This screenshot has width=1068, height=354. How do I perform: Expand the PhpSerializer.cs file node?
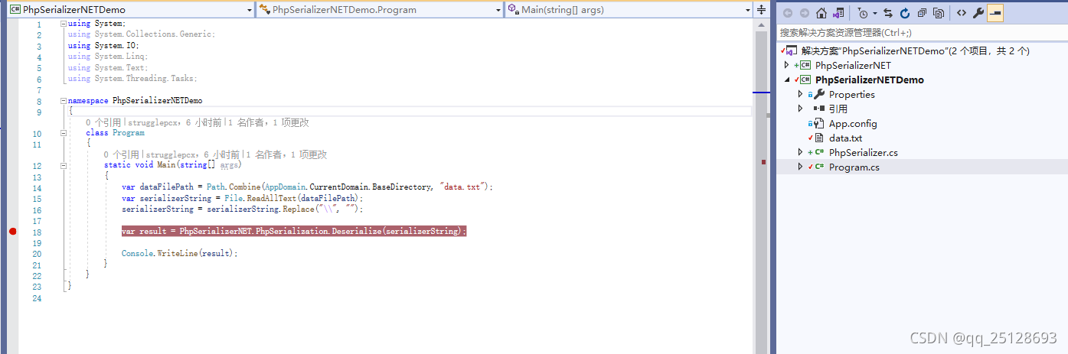(800, 152)
